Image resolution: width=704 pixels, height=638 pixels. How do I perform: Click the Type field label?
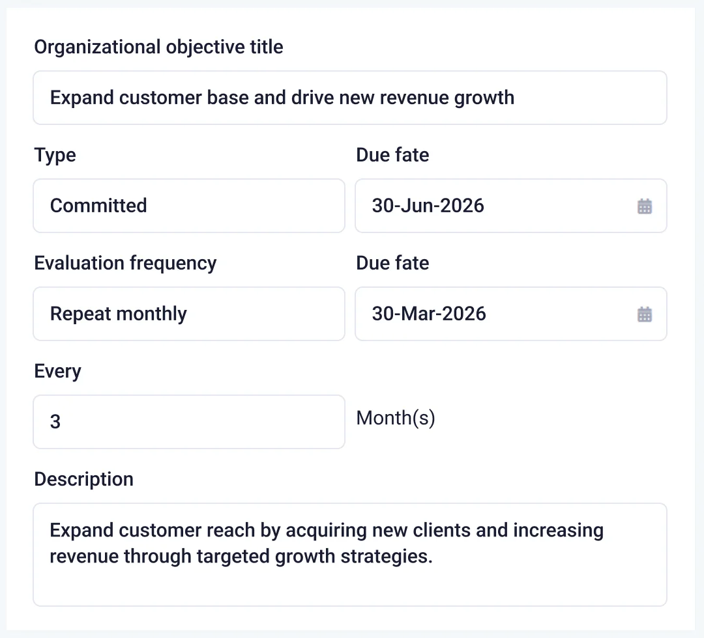(x=55, y=155)
